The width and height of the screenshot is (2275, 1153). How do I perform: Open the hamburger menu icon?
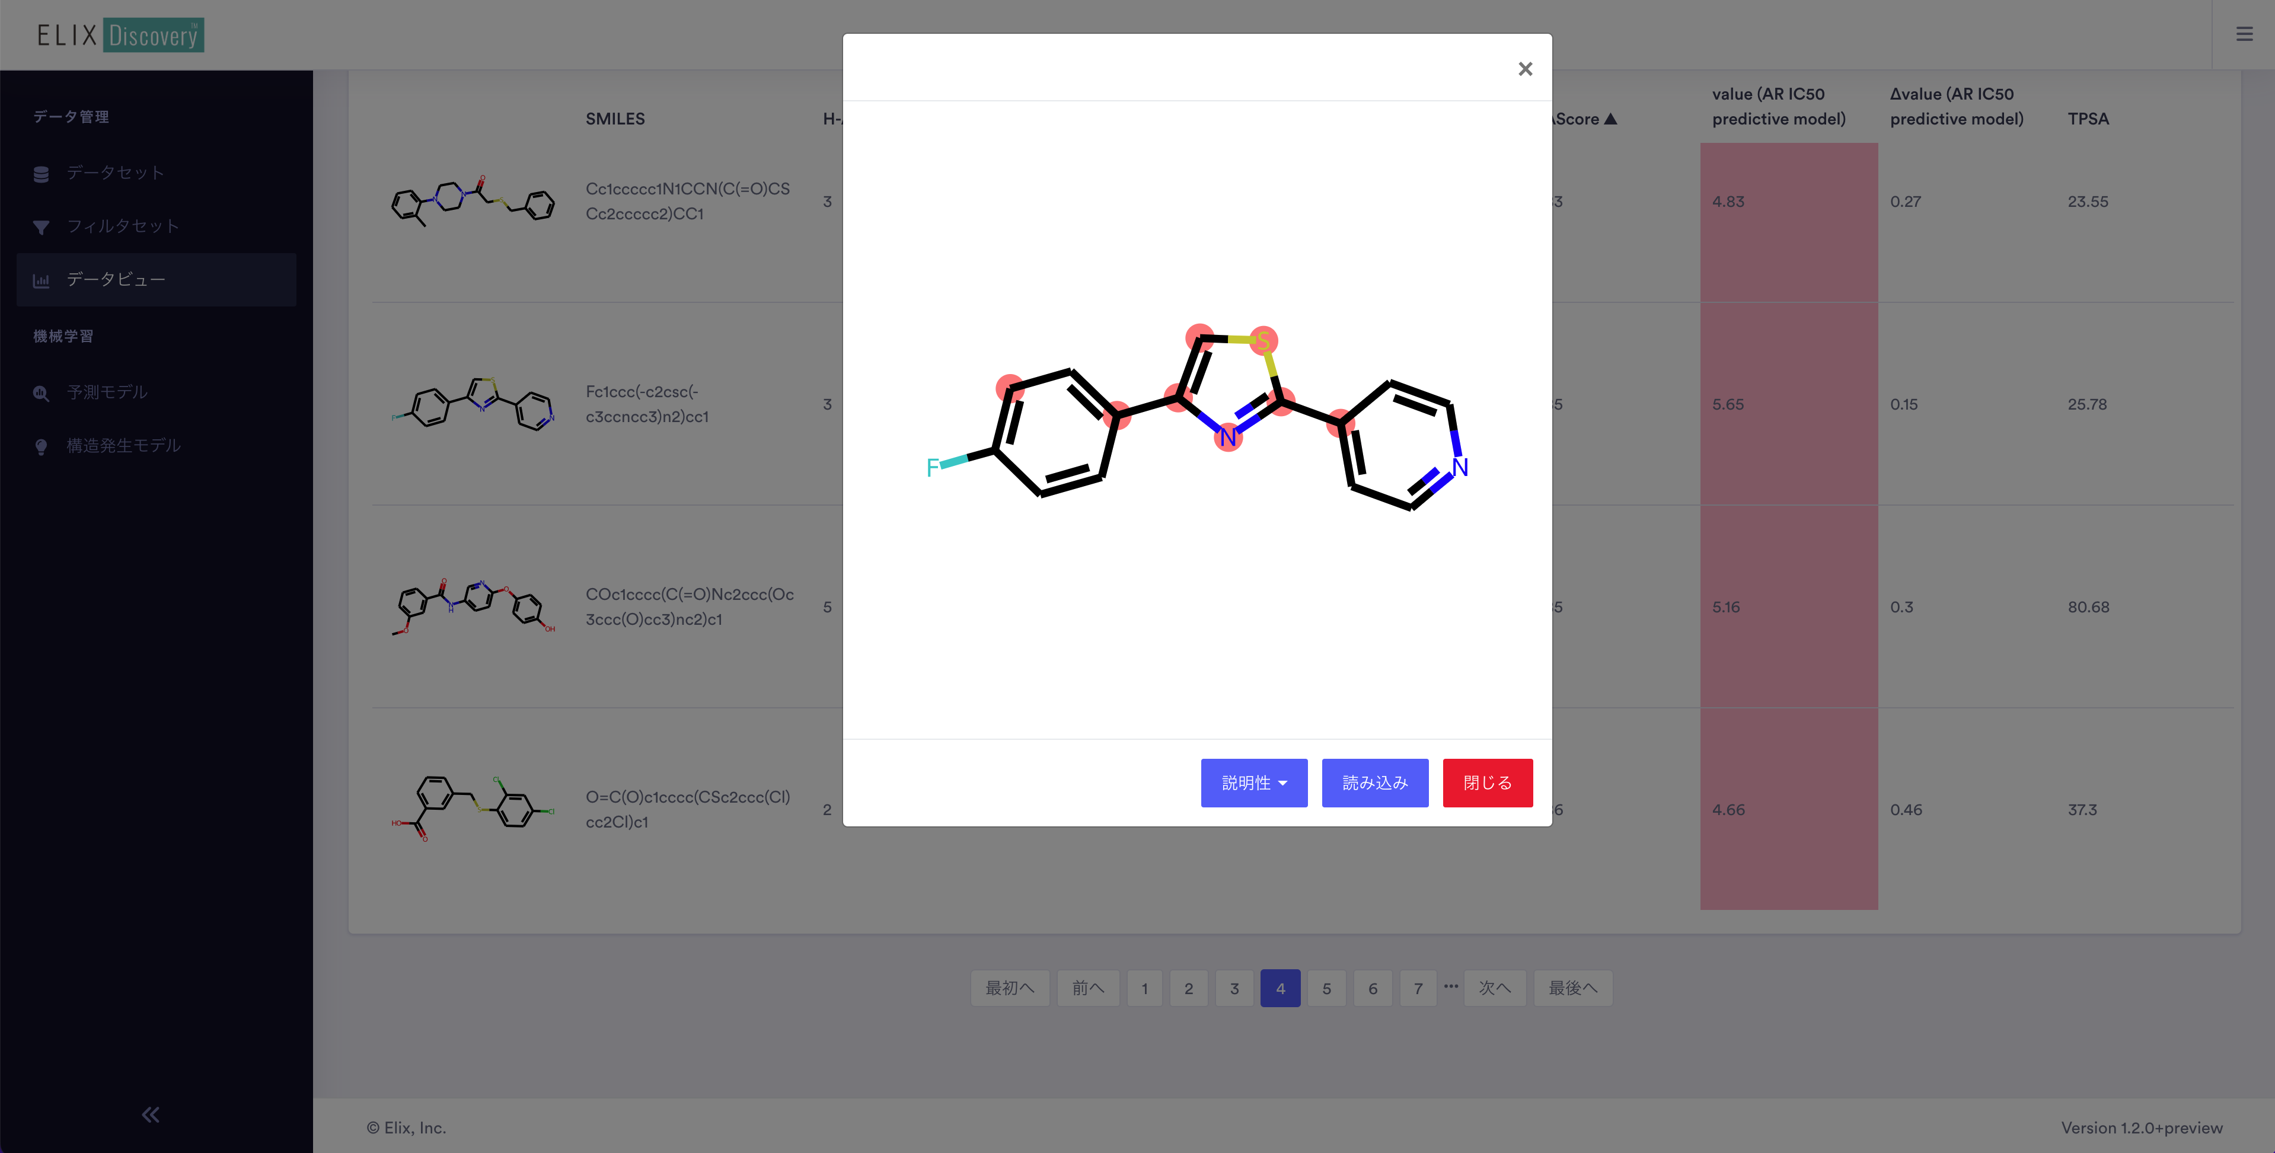click(x=2243, y=34)
